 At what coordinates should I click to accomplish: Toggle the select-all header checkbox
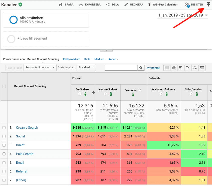(4, 86)
